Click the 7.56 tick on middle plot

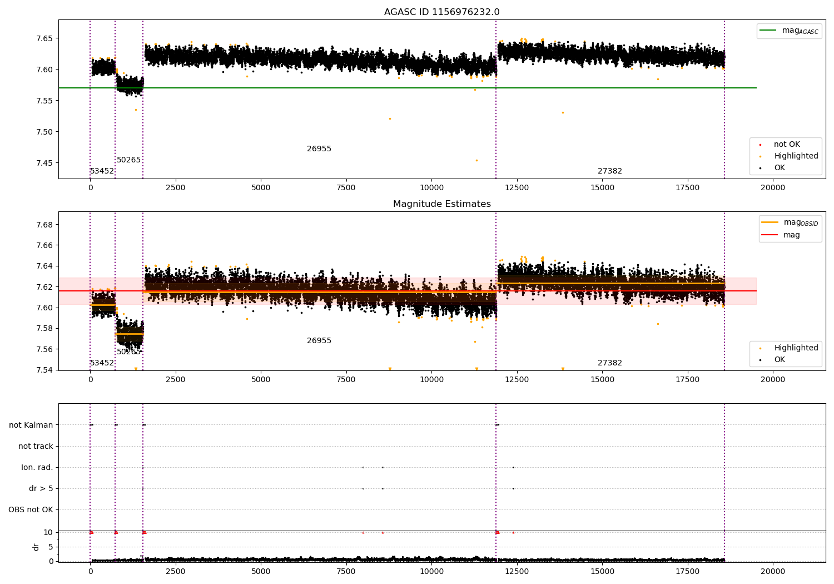point(44,349)
